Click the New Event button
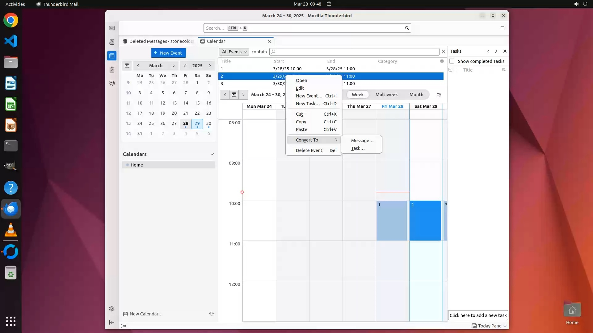Screen dimensions: 593x333 [x=168, y=53]
